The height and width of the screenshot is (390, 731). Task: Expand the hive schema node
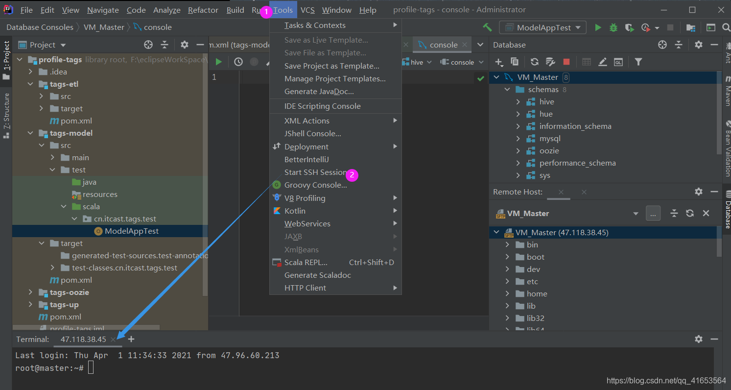tap(518, 102)
